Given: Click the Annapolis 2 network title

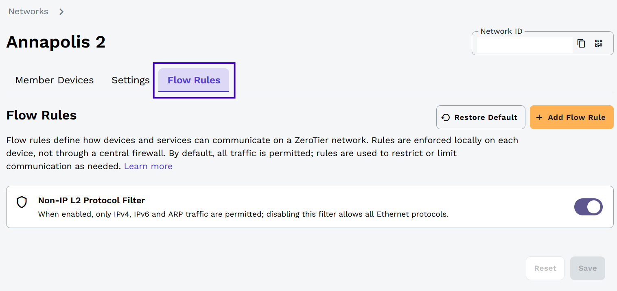Looking at the screenshot, I should pos(56,42).
